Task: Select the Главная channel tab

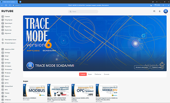Action: coord(83,74)
